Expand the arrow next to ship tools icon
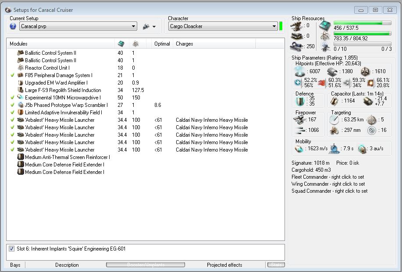 coord(154,27)
